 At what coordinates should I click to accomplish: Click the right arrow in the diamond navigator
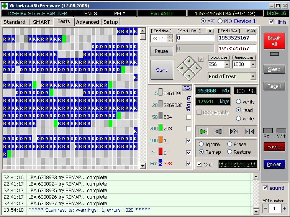pos(196,68)
